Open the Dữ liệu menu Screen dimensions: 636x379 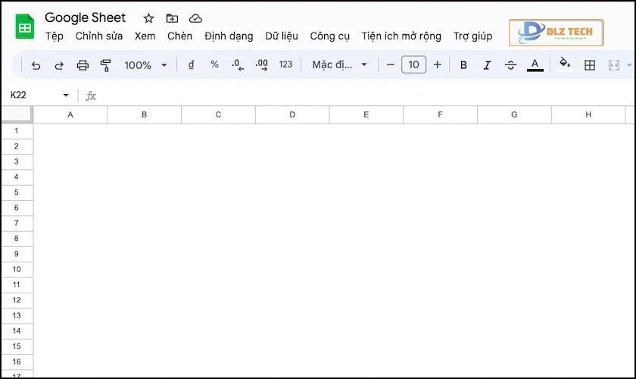[282, 36]
